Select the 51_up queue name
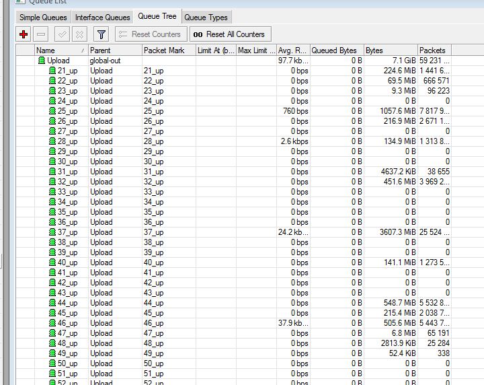 tap(67, 374)
